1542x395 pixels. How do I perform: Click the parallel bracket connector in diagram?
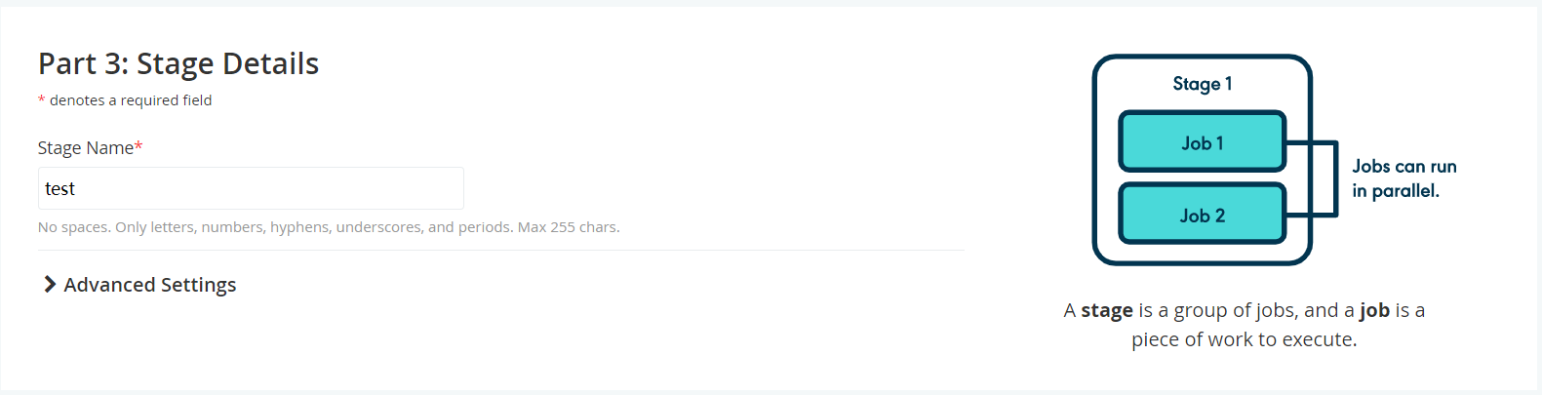[1334, 178]
